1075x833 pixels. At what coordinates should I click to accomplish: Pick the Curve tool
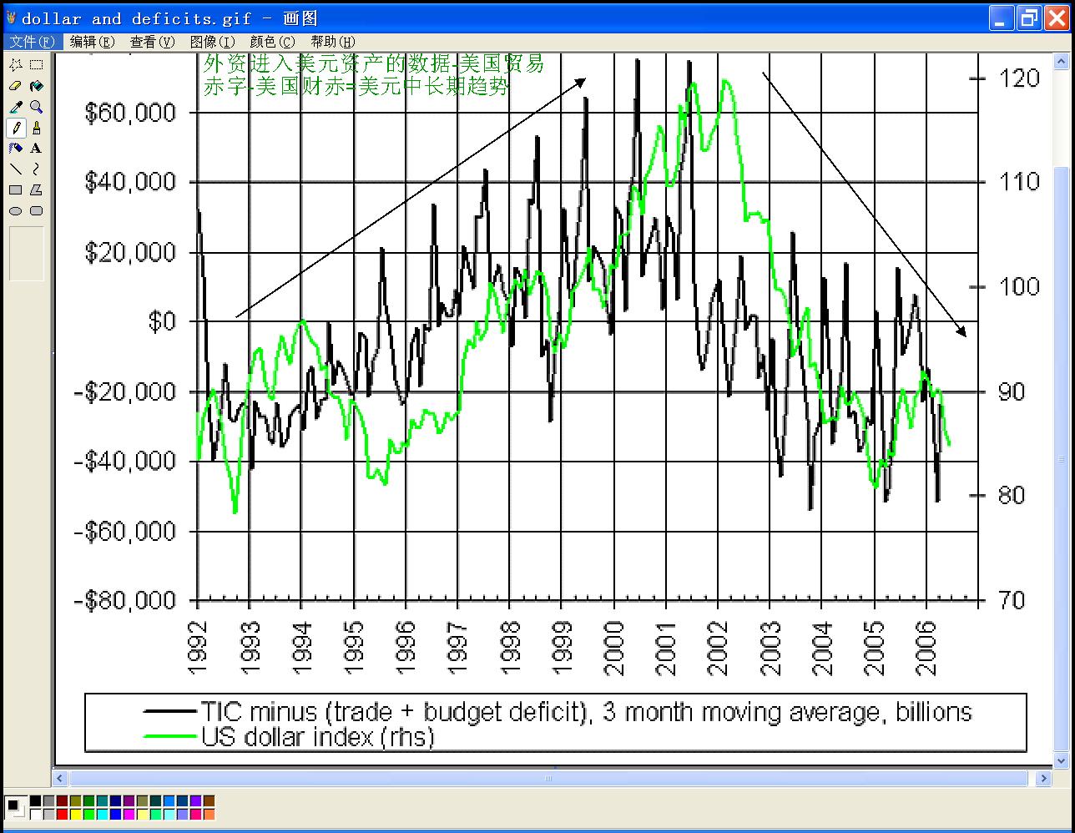coord(36,169)
